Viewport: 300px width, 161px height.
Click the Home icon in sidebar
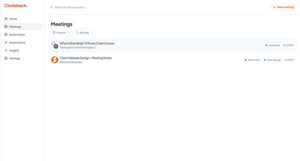(6, 19)
